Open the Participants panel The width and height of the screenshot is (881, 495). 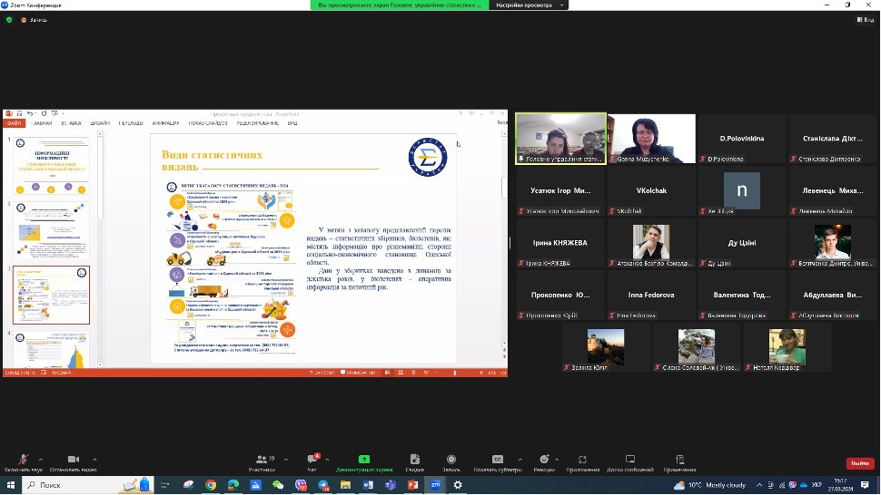pos(262,461)
